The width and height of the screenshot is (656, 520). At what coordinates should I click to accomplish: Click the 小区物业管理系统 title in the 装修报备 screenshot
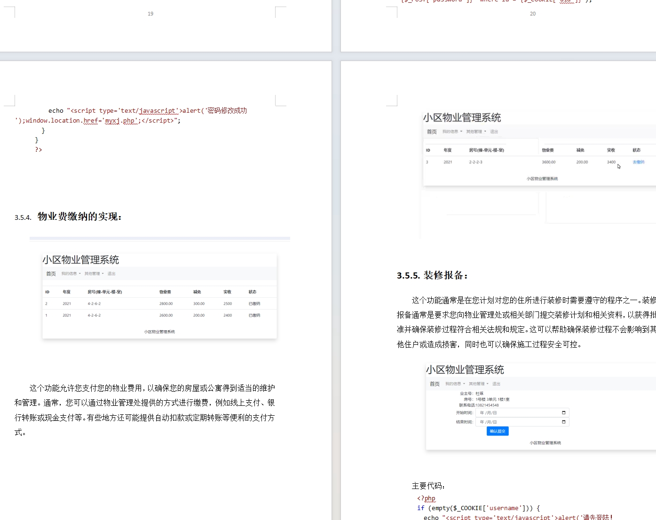(x=465, y=370)
